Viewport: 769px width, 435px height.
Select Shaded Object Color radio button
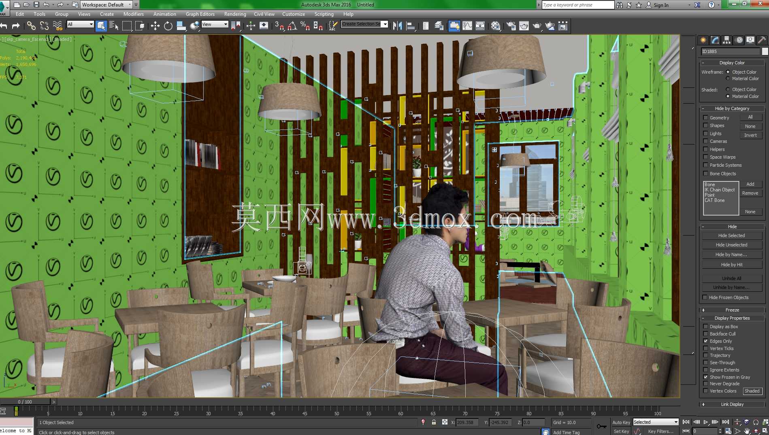tap(728, 89)
